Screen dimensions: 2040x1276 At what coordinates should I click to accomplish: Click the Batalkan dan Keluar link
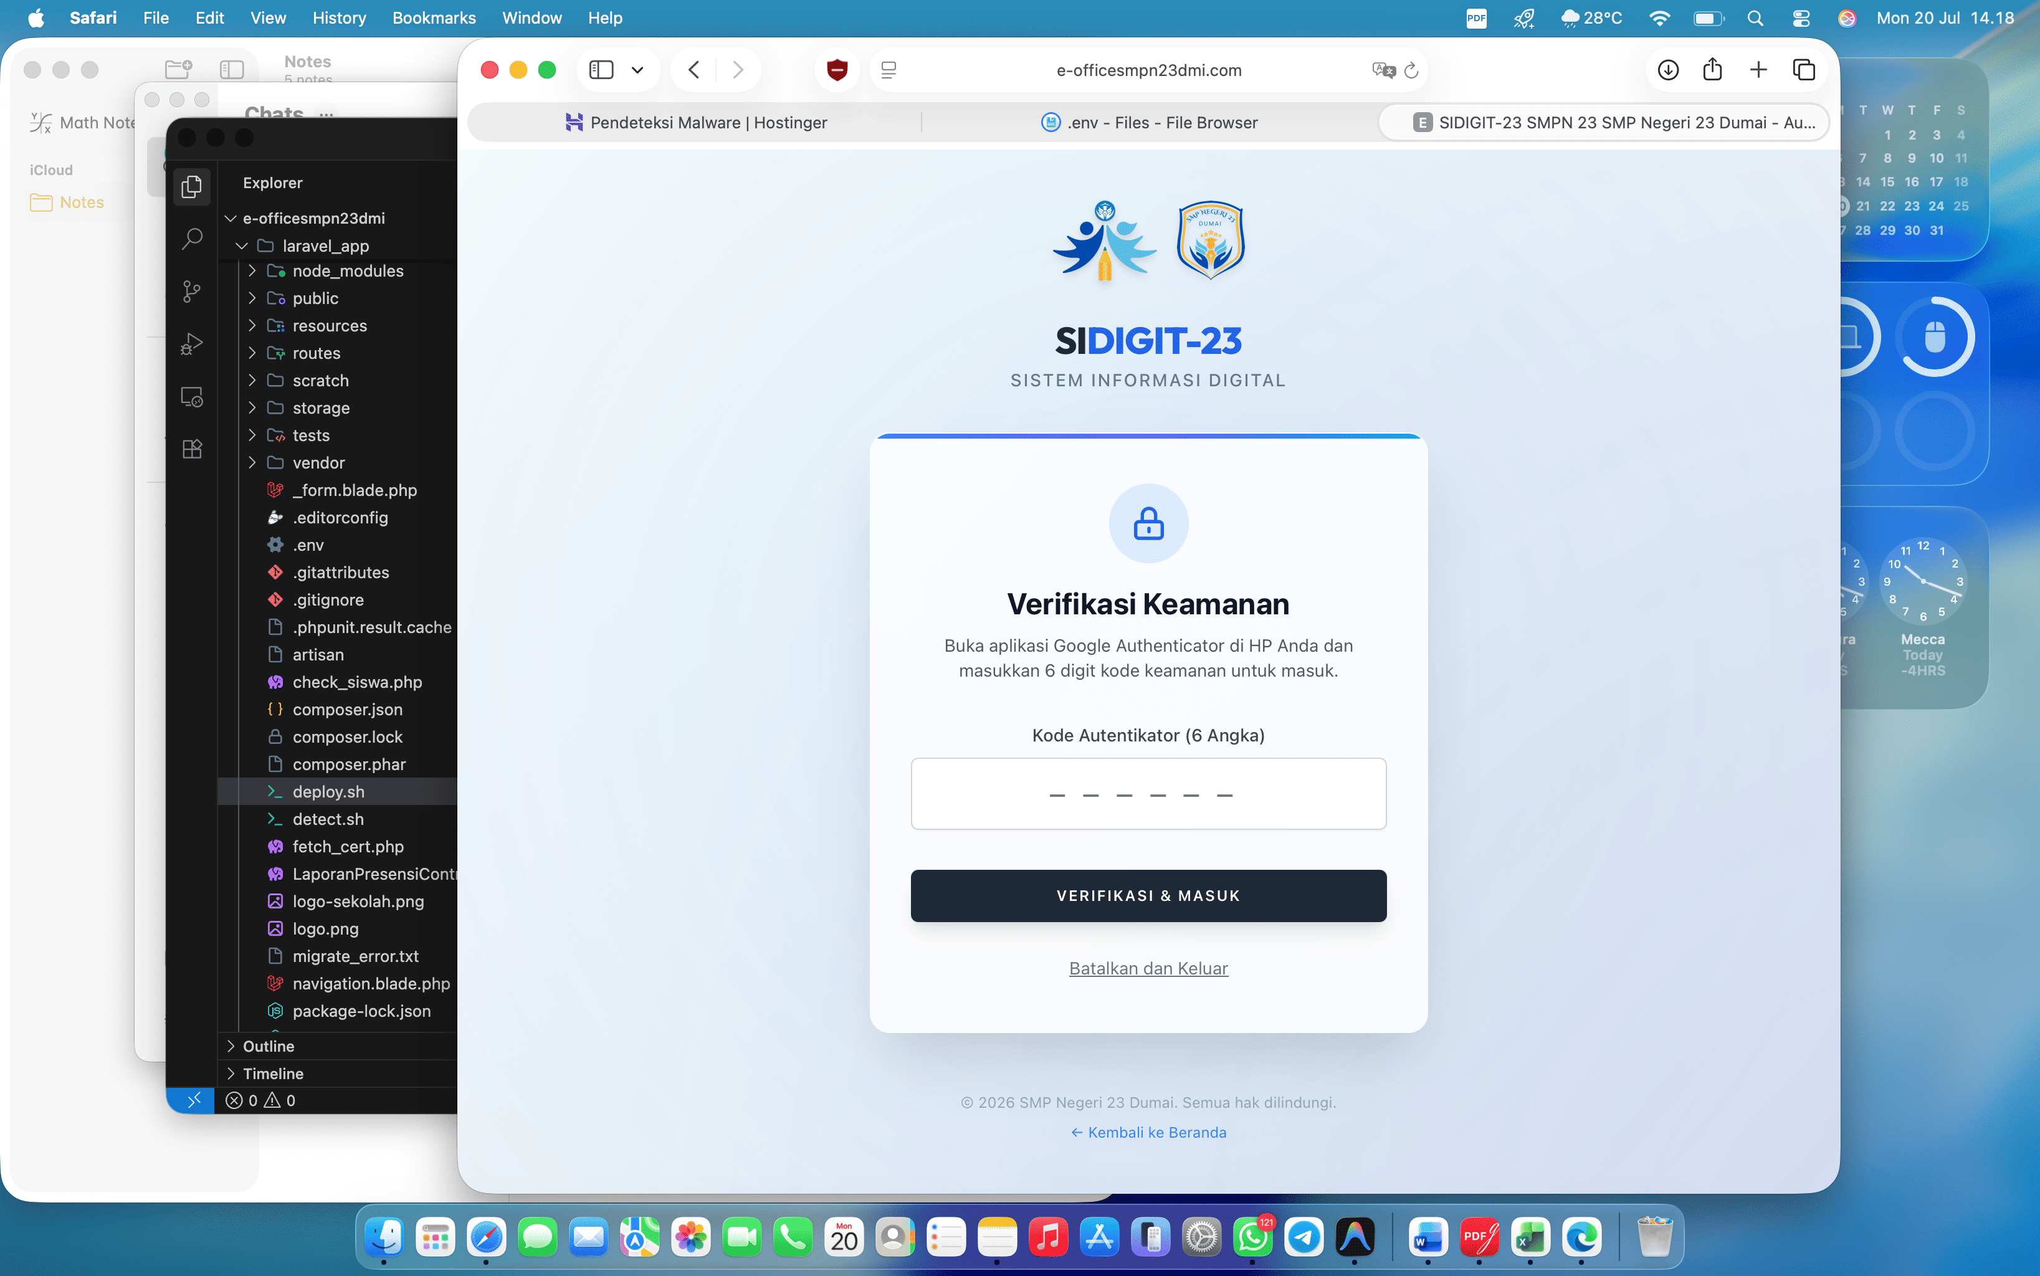(x=1148, y=968)
